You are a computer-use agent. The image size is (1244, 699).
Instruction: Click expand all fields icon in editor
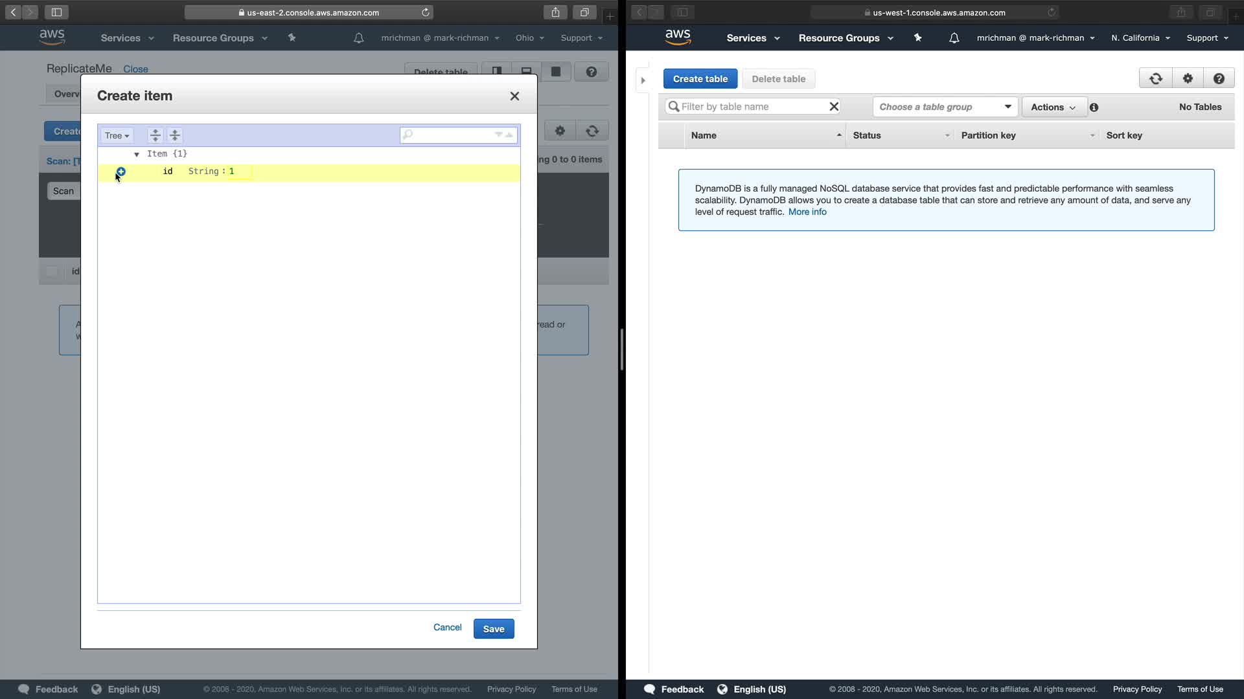coord(155,135)
